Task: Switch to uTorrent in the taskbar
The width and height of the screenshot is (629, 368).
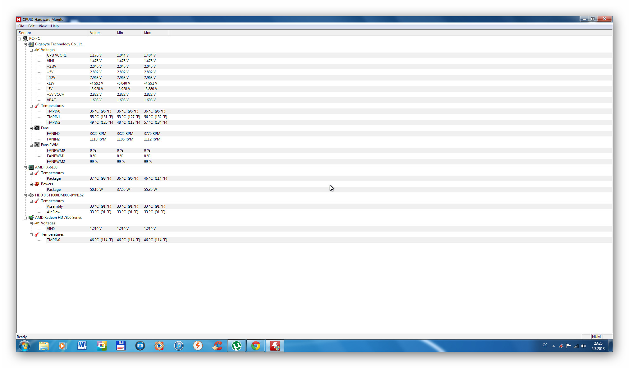Action: click(236, 346)
